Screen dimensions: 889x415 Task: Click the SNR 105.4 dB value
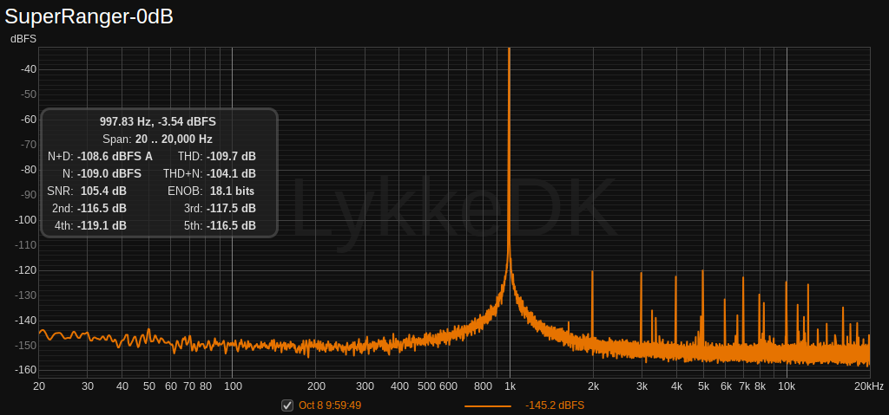pyautogui.click(x=104, y=191)
